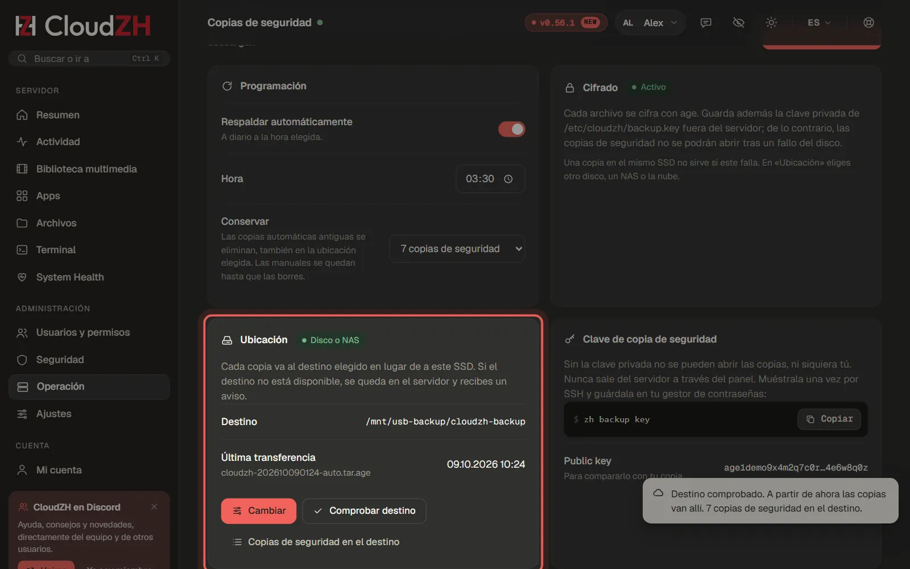The height and width of the screenshot is (569, 910).
Task: Focus the Buscar o ir a search box
Action: pos(89,59)
